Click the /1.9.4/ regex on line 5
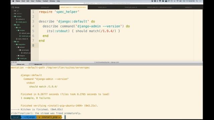The height and width of the screenshot is (120, 214). (107, 31)
